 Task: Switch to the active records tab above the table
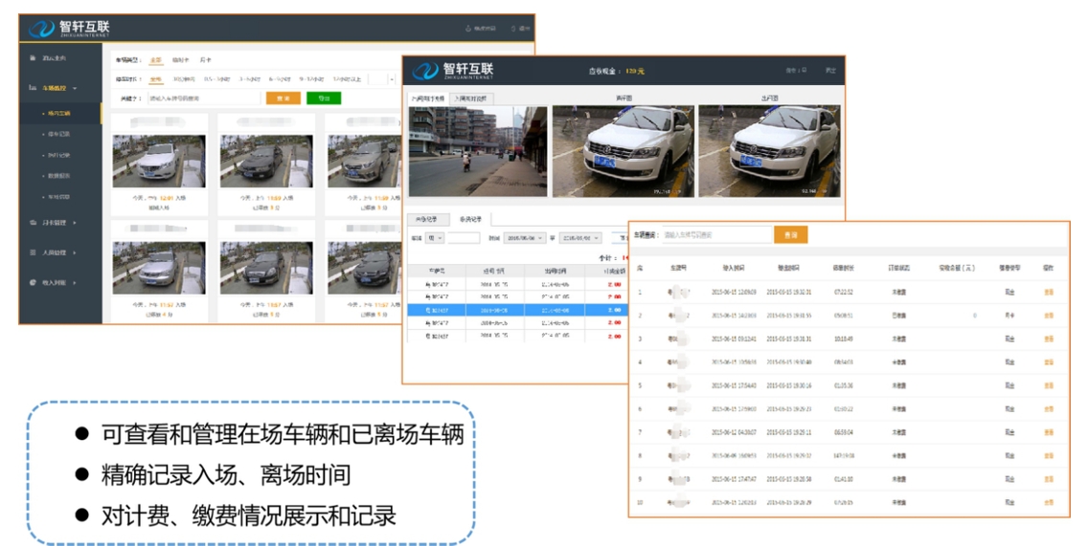pyautogui.click(x=470, y=220)
